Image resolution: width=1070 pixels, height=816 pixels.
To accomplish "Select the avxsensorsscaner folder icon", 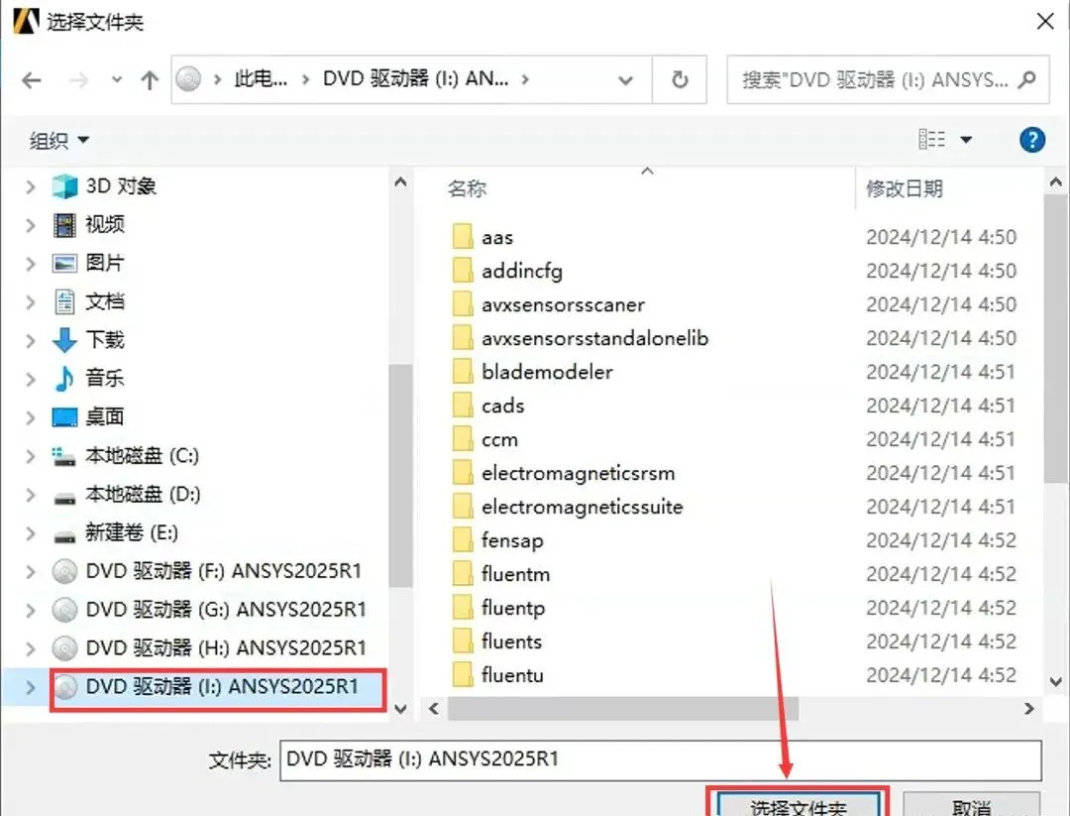I will point(463,303).
